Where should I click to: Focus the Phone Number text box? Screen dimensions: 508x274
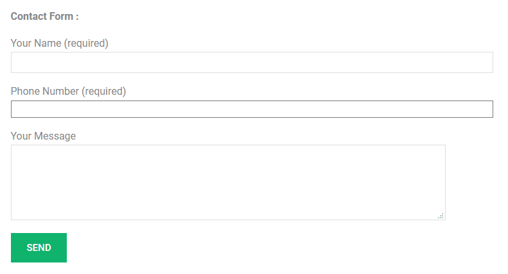[252, 109]
